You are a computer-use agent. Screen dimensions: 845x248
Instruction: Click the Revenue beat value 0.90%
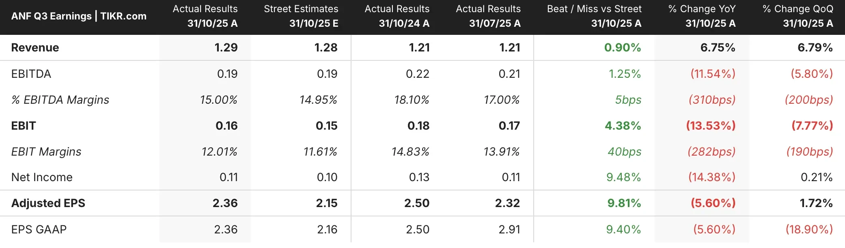(623, 48)
